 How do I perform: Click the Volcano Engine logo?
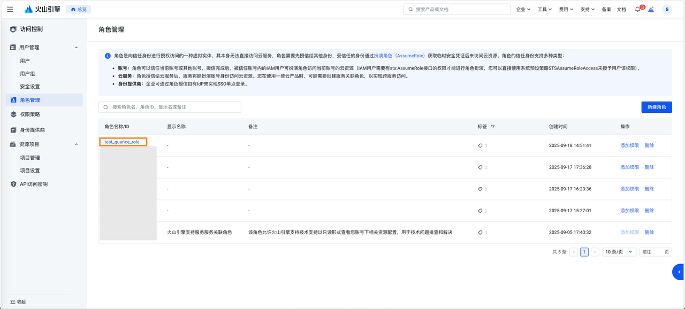coord(42,9)
